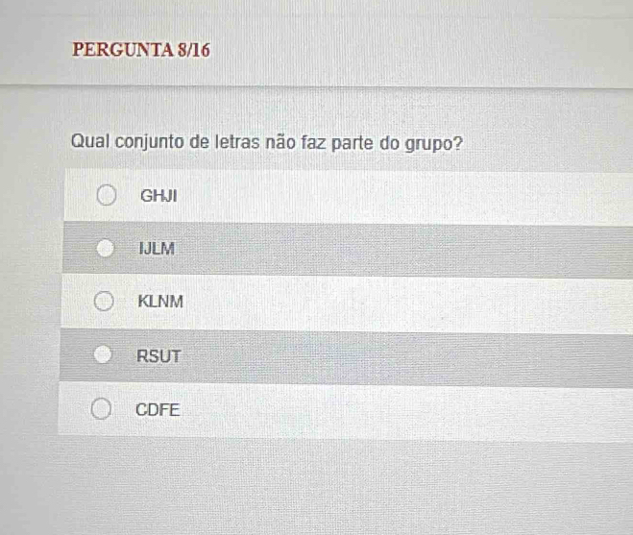
Task: Click the PERGUNTA 8/16 heading
Action: (x=141, y=49)
